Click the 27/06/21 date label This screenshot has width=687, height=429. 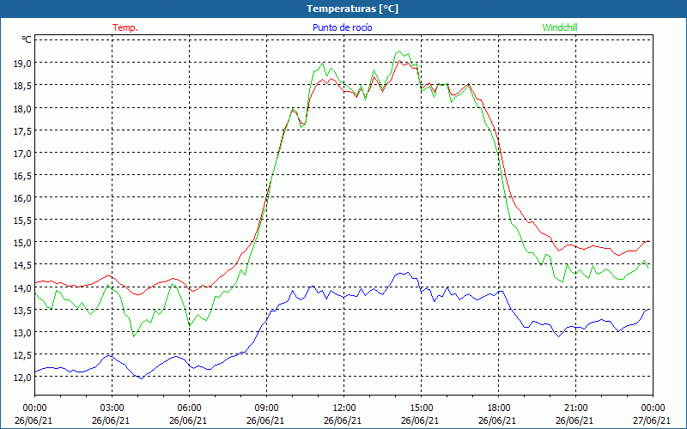(x=652, y=420)
